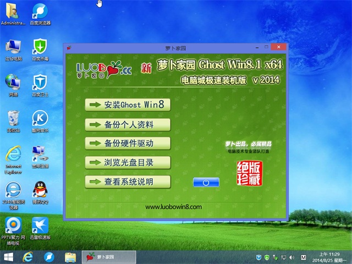This screenshot has height=264, width=352.
Task: Select the 备份硬件驱动 driver backup option
Action: (x=128, y=143)
